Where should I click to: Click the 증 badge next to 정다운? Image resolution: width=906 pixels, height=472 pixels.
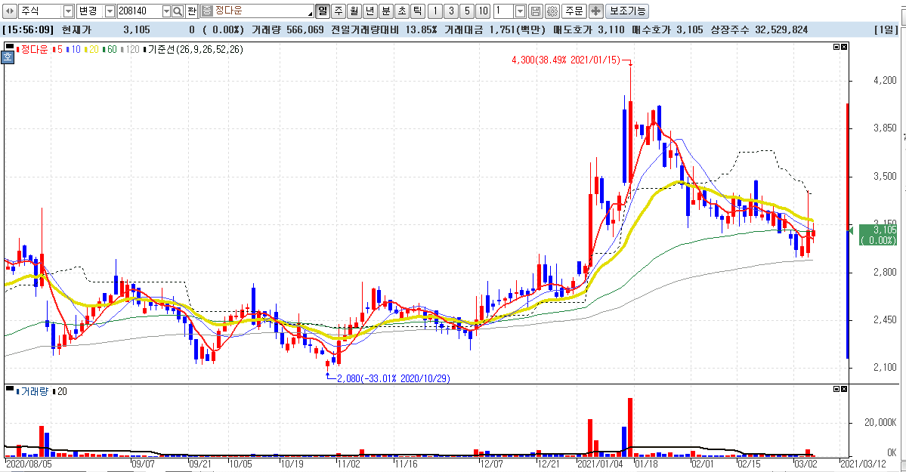(207, 11)
